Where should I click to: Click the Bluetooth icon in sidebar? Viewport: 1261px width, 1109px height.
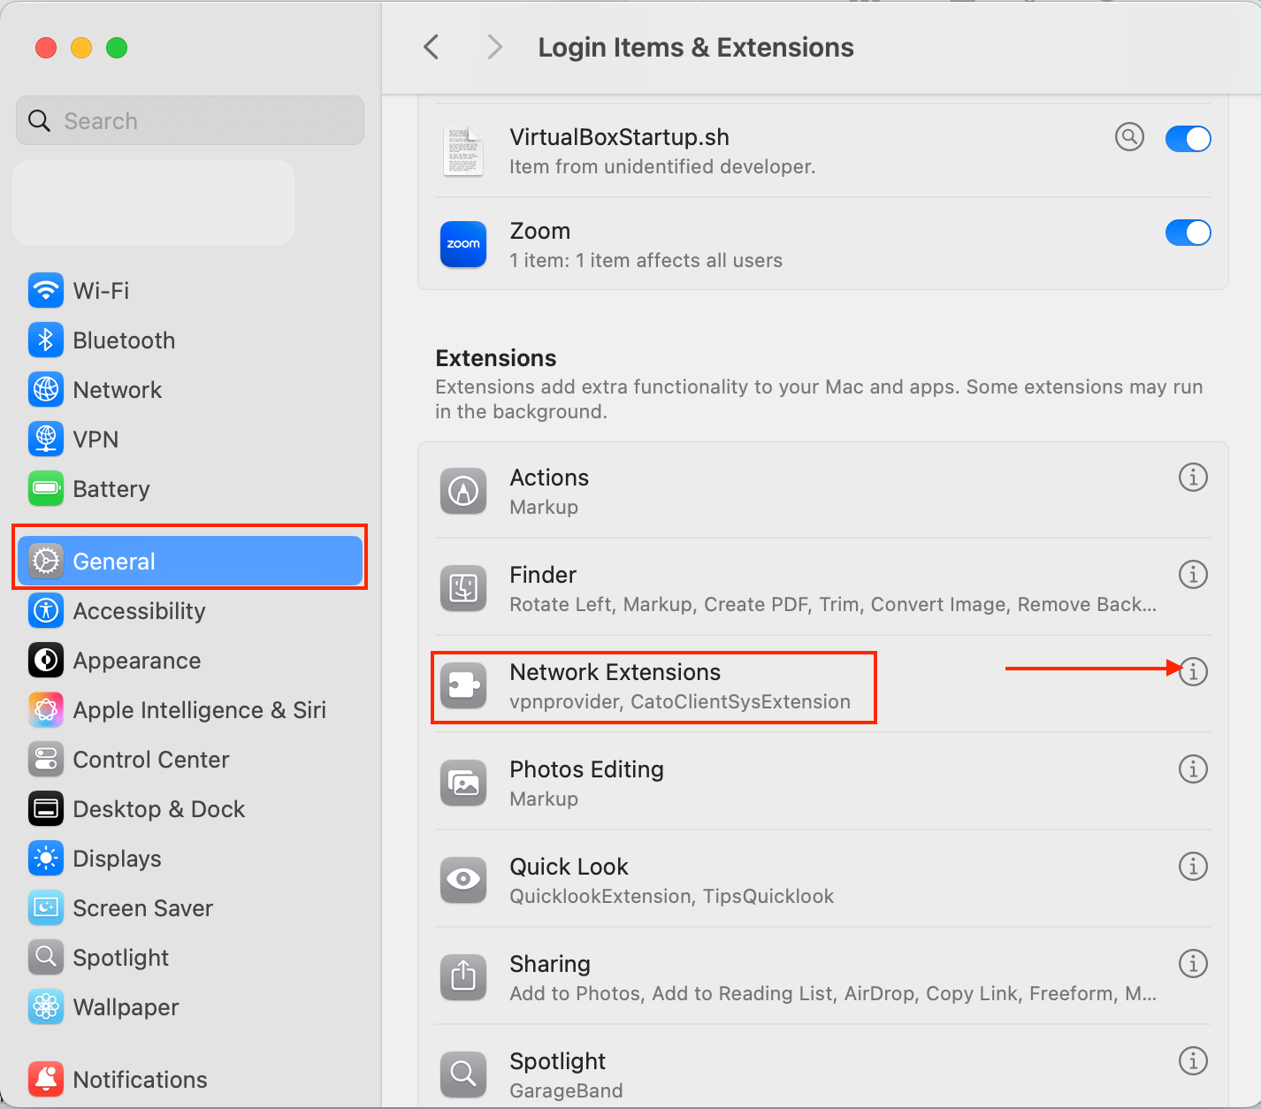[x=46, y=340]
